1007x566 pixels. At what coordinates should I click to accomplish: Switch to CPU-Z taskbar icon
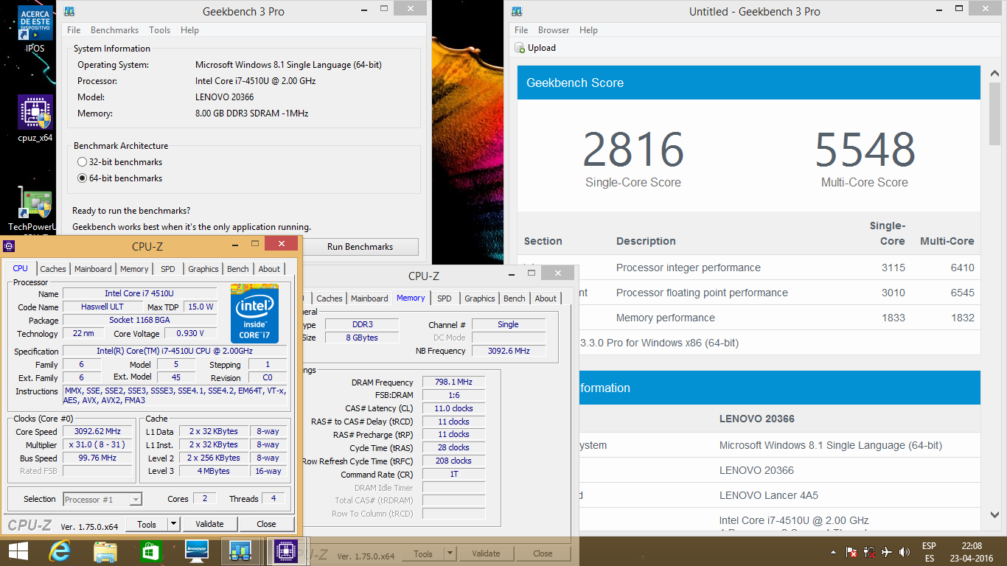(x=286, y=551)
